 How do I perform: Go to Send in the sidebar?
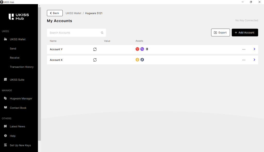pos(13,48)
